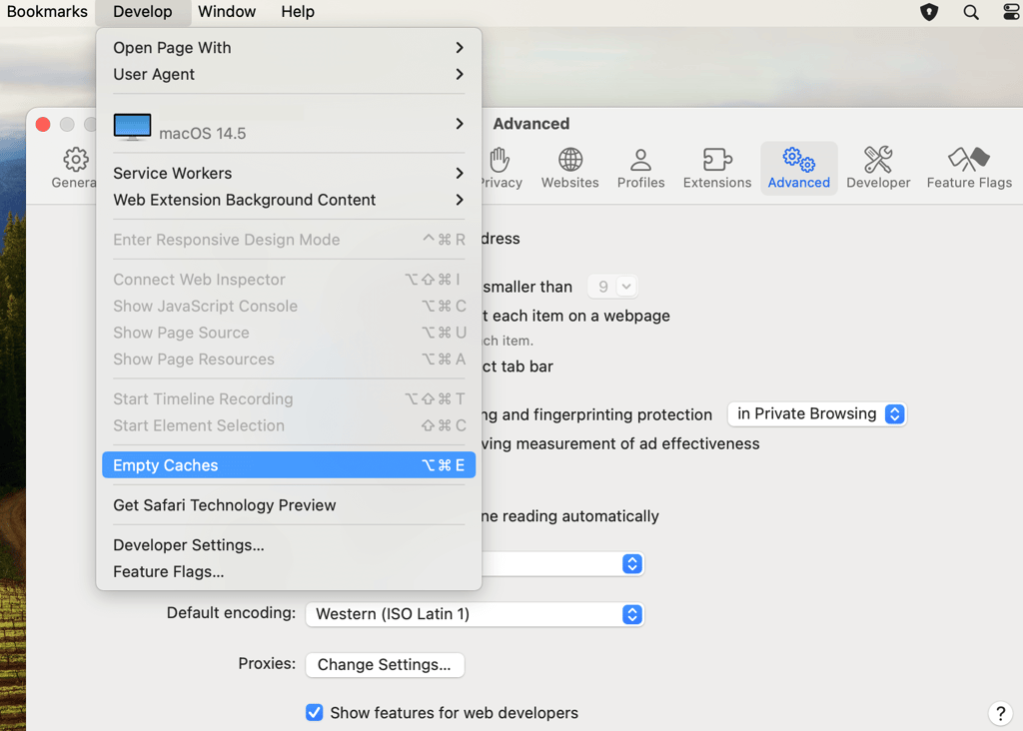Screen dimensions: 1023x731
Task: Select the Profiles person icon
Action: tap(640, 168)
